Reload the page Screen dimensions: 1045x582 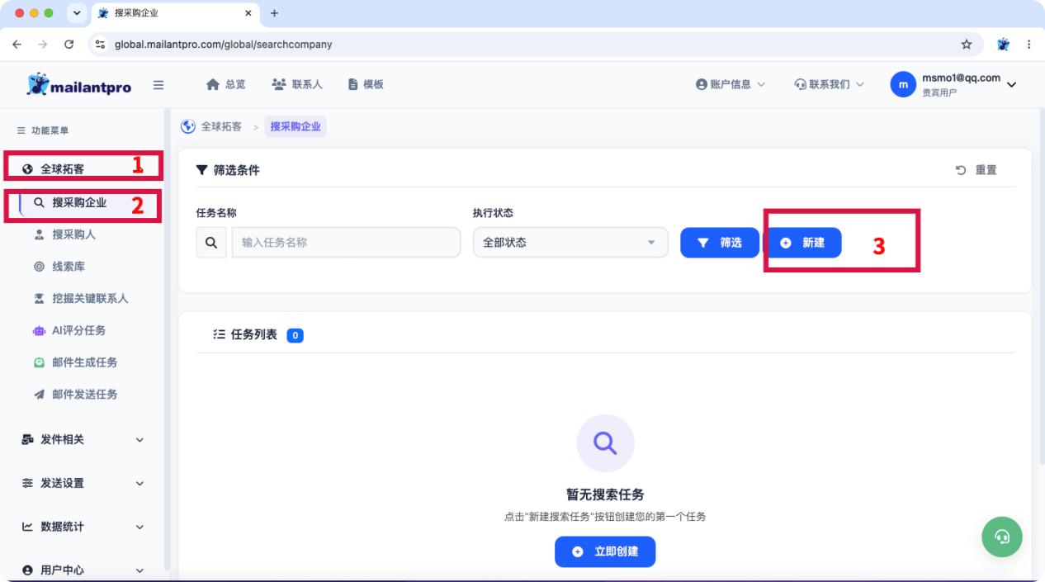pos(69,45)
